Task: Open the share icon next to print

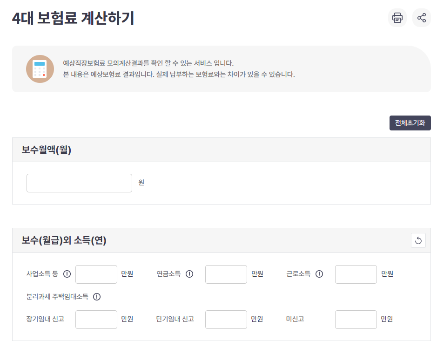Action: tap(422, 18)
